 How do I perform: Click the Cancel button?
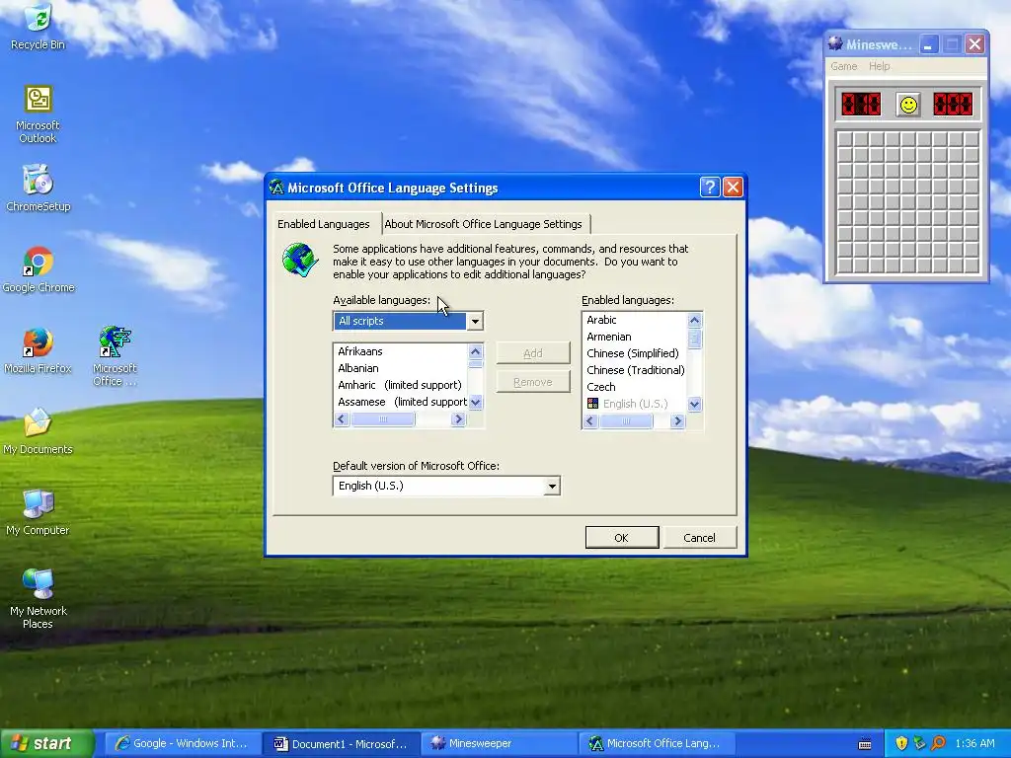[699, 538]
